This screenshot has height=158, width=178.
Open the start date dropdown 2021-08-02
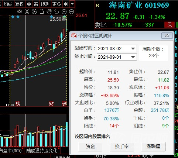click(117, 48)
